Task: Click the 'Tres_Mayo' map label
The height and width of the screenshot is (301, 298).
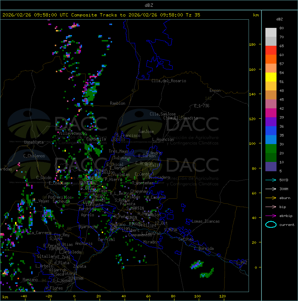Action: pos(118,151)
